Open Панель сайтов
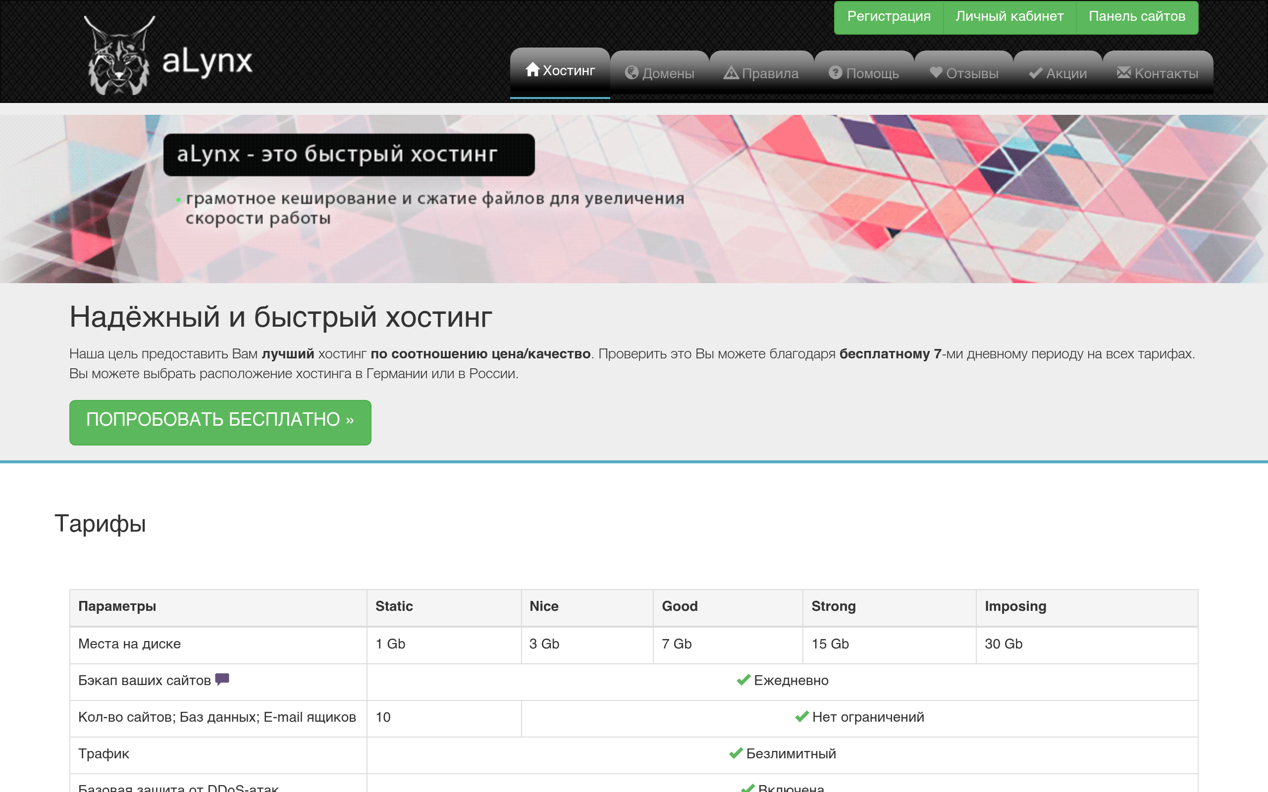Image resolution: width=1268 pixels, height=792 pixels. pos(1137,17)
